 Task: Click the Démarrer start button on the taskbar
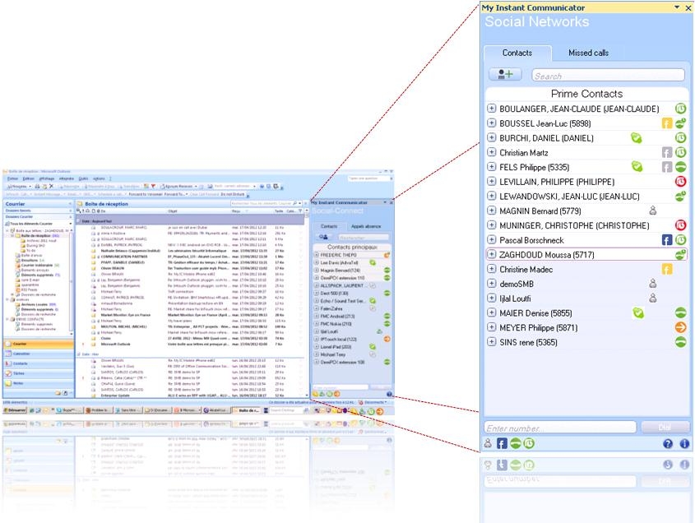[15, 410]
